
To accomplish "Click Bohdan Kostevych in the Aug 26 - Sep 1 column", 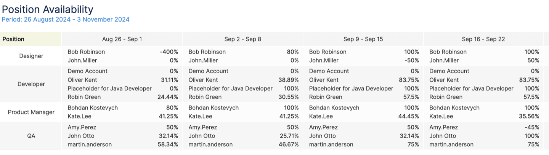I will [93, 108].
